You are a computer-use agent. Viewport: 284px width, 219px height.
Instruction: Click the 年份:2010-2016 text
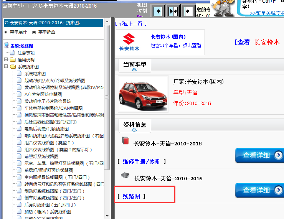192,103
